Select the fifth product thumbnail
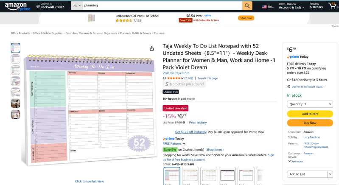This screenshot has width=339, height=185. (16, 92)
